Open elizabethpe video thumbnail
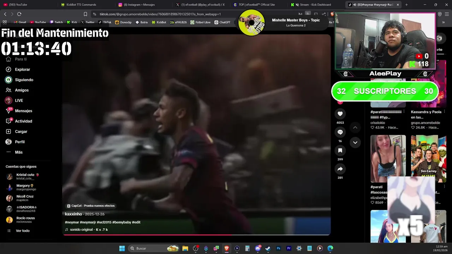 point(388,159)
